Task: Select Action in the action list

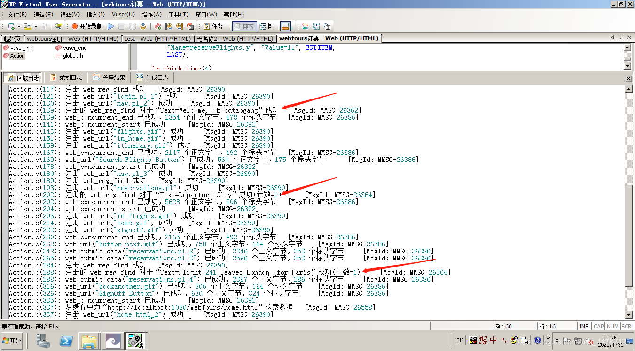Action: click(14, 56)
